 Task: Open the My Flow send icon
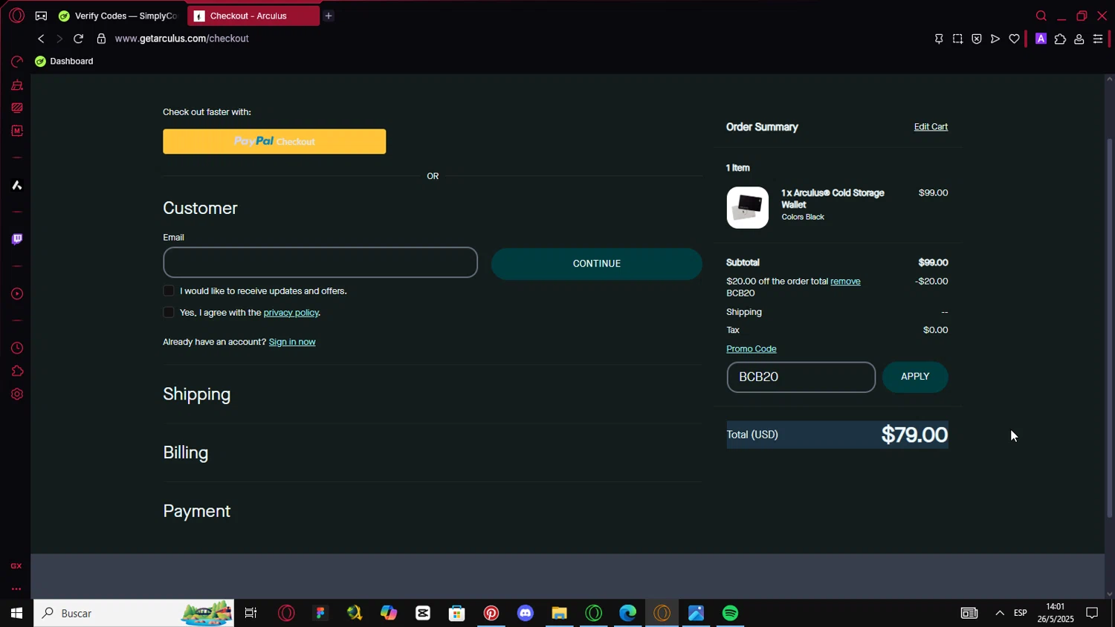coord(995,39)
